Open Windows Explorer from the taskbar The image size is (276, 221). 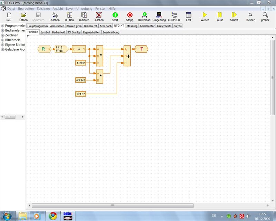pyautogui.click(x=22, y=216)
